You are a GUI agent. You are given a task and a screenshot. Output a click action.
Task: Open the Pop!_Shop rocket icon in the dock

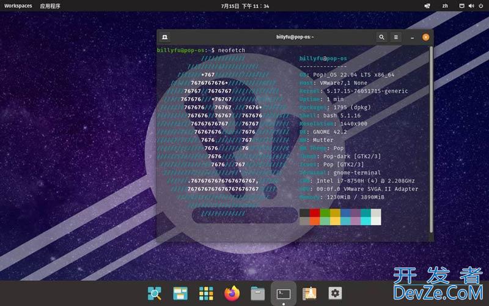[x=309, y=294]
